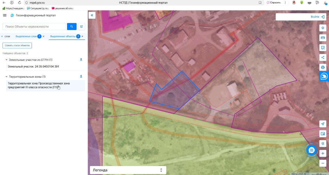Image resolution: width=329 pixels, height=175 pixels.
Task: Switch to the слои tab
Action: click(x=7, y=36)
